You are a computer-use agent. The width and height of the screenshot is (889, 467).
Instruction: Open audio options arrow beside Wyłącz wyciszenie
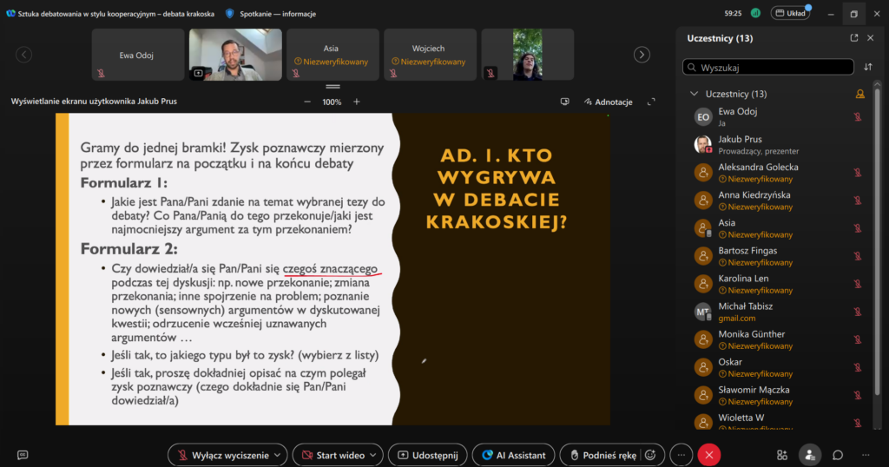point(278,455)
